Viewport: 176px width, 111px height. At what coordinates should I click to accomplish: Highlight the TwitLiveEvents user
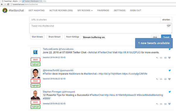coord(35,64)
